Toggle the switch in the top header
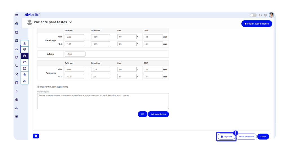The height and width of the screenshot is (152, 289). [253, 15]
